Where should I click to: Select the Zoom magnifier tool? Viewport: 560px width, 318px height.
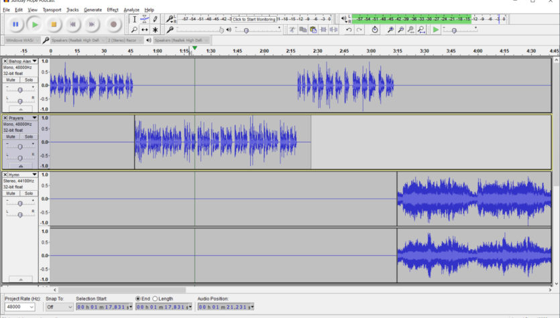point(134,29)
